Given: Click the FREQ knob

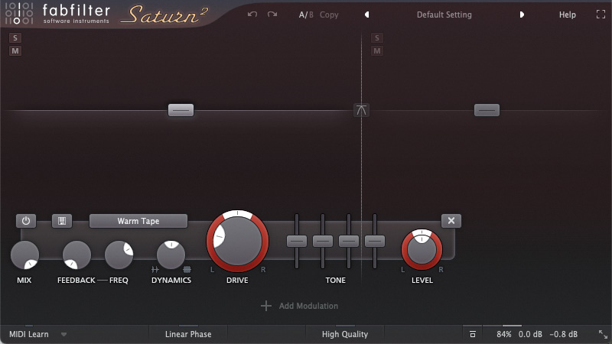Looking at the screenshot, I should pos(119,255).
